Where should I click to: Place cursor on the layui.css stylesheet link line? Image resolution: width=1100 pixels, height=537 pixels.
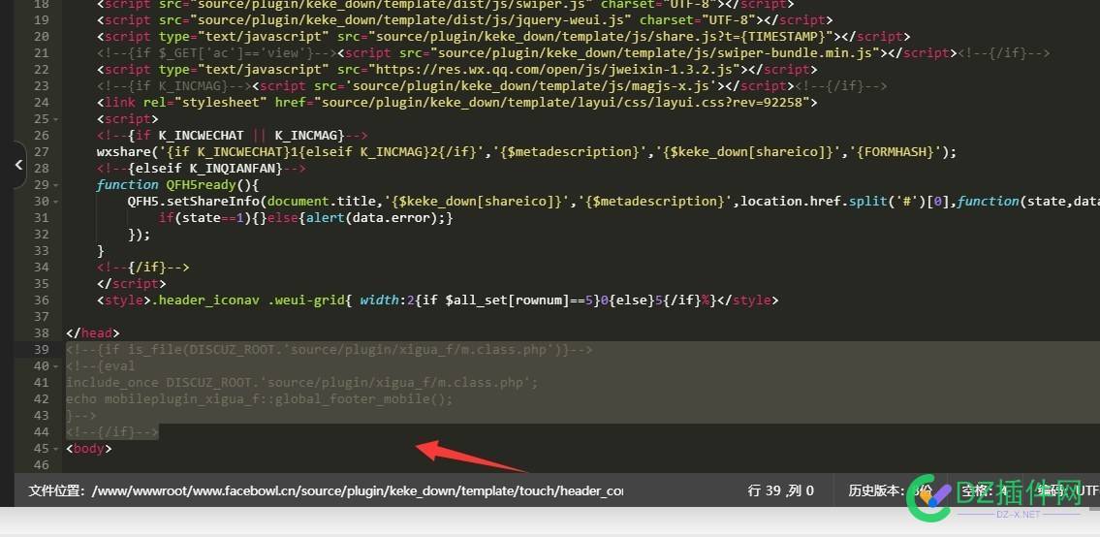coord(456,103)
